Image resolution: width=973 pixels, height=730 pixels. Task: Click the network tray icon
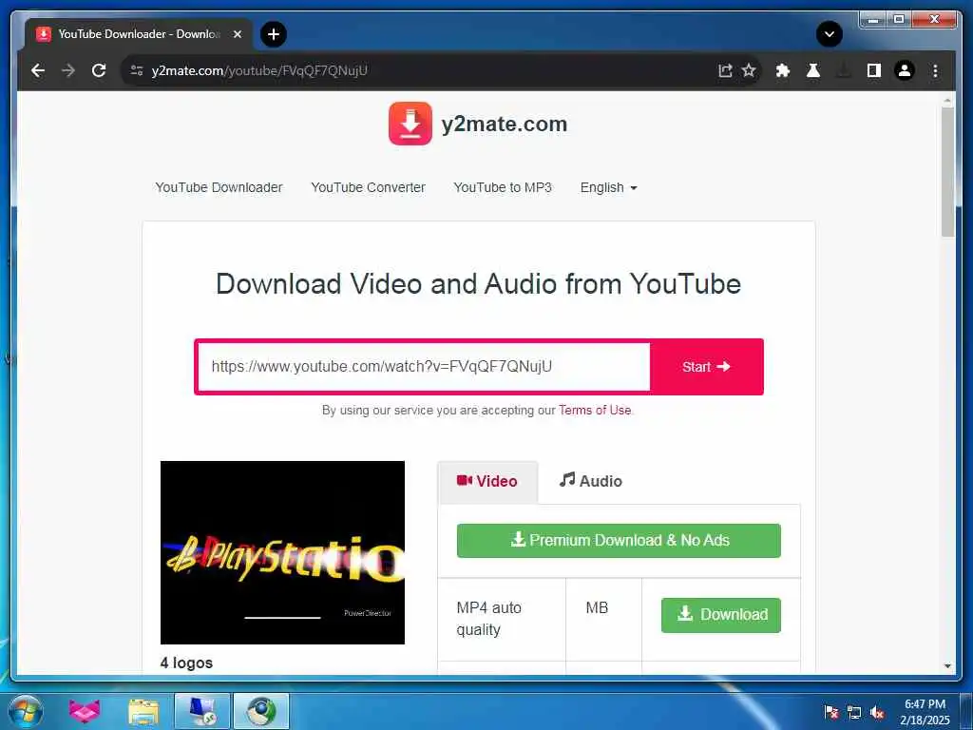pyautogui.click(x=854, y=712)
